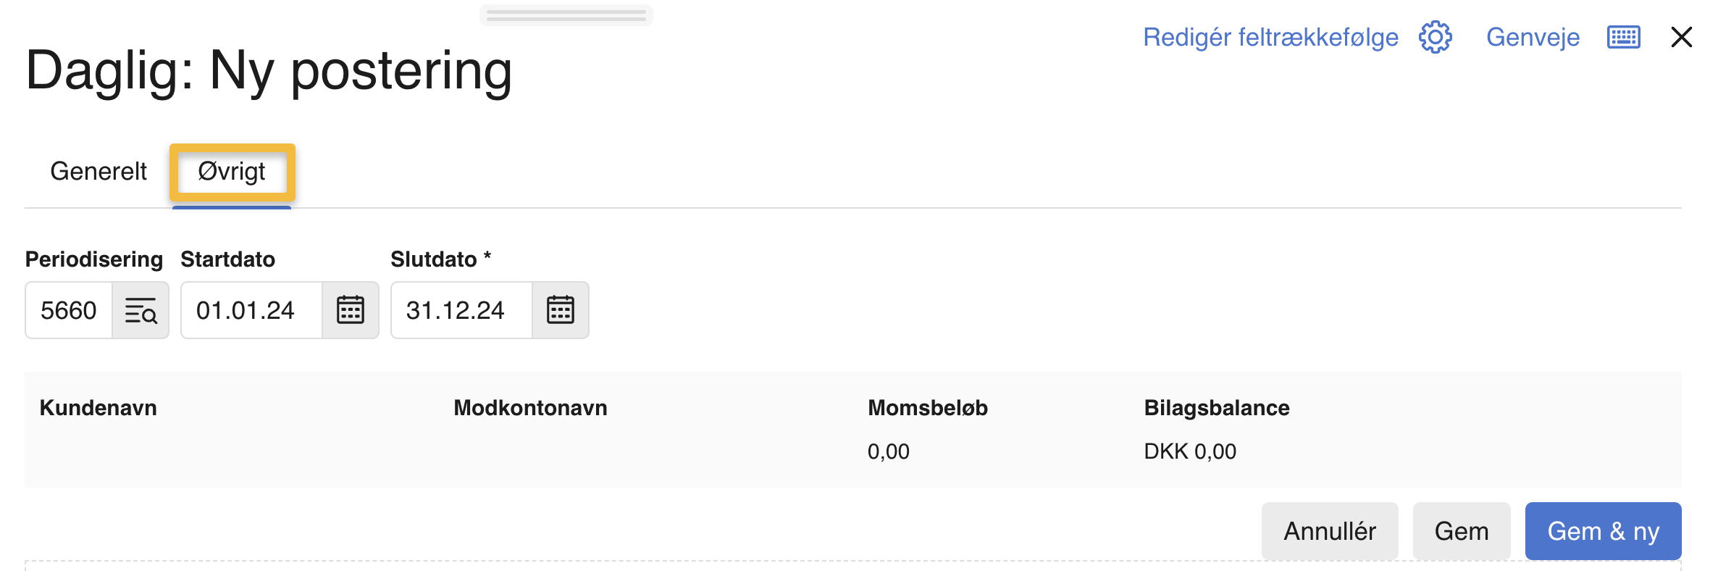
Task: Click the gear icon for field order
Action: [1435, 37]
